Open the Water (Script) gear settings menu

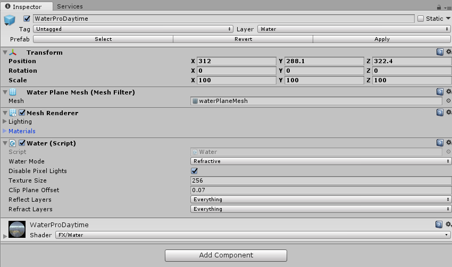pos(448,142)
